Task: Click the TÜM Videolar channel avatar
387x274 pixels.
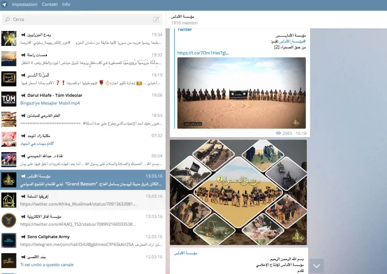Action: (x=9, y=99)
